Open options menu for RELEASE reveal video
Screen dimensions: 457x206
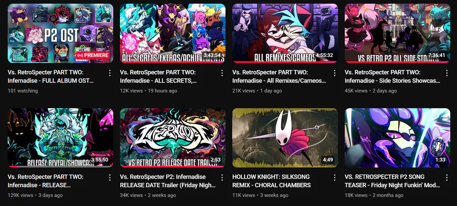tap(110, 178)
